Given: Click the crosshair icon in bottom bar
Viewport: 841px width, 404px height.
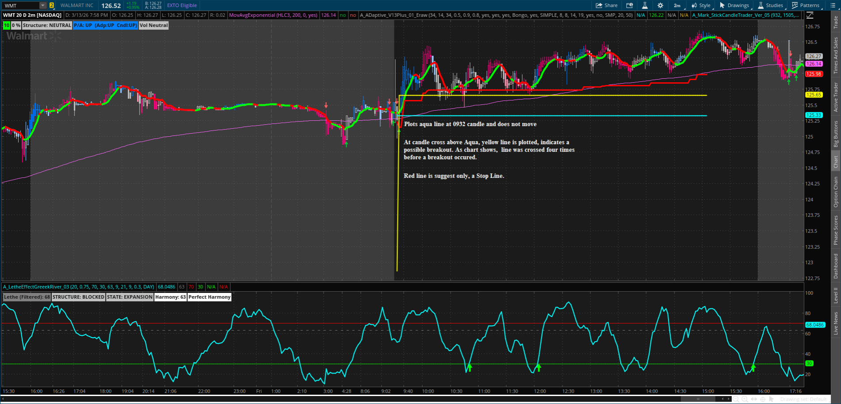Looking at the screenshot, I should tap(763, 399).
